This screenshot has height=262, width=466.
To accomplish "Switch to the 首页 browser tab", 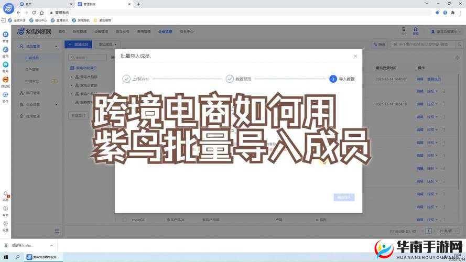I will [45, 4].
